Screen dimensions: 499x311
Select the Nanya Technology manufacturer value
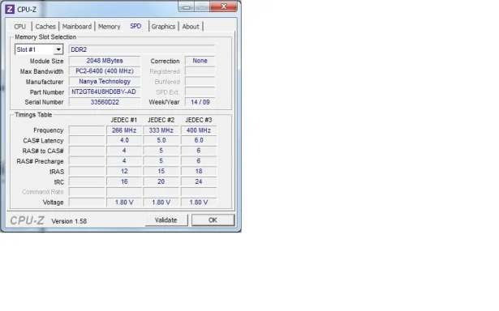105,82
